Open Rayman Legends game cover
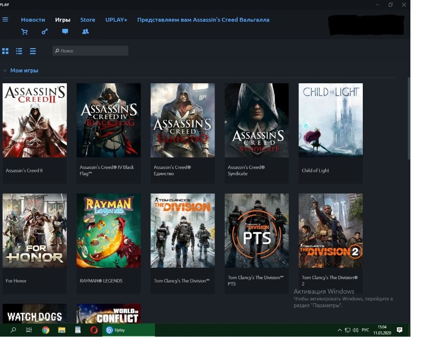The width and height of the screenshot is (421, 337). tap(108, 231)
